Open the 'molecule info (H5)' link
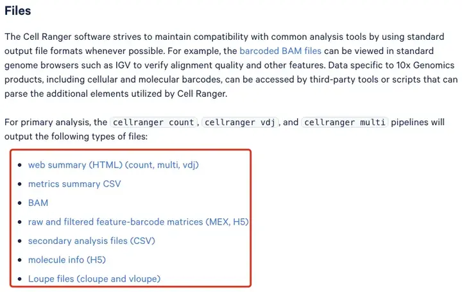The image size is (462, 292). point(67,260)
